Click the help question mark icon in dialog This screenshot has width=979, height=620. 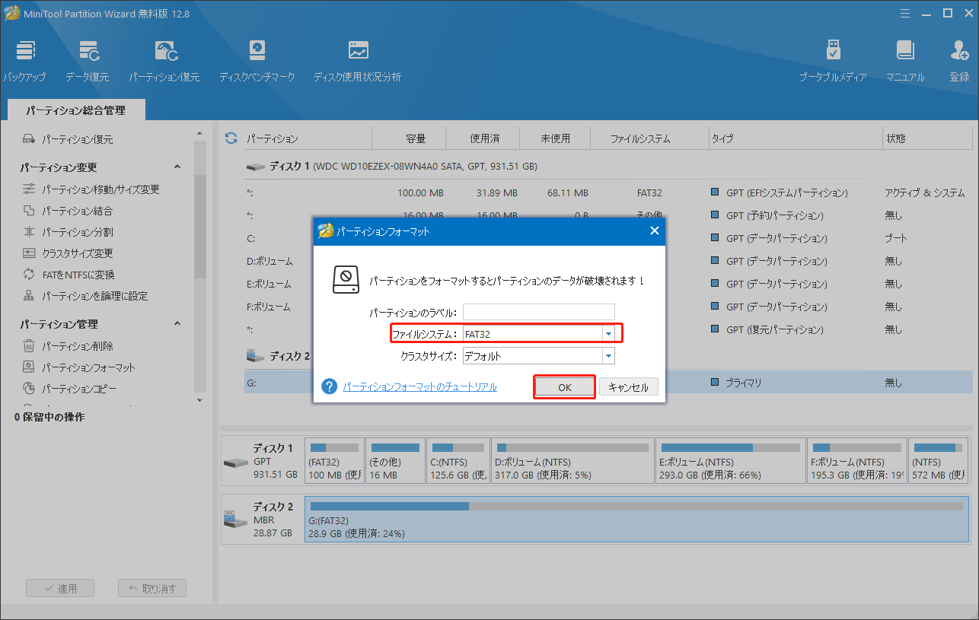tap(330, 386)
